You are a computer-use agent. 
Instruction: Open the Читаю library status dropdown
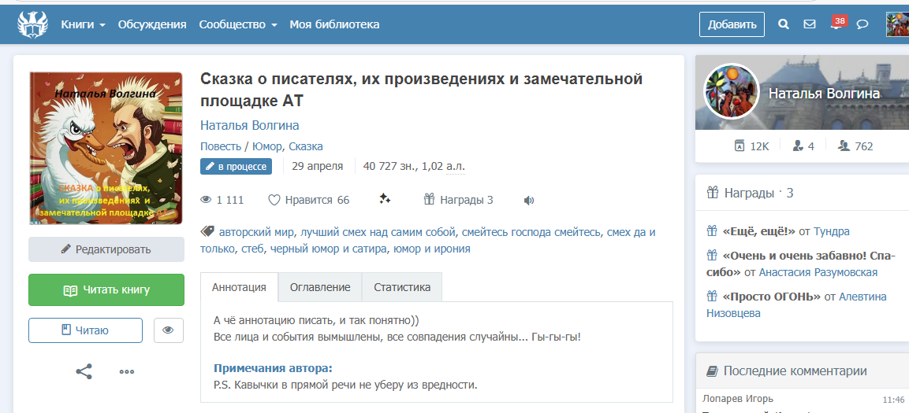(x=85, y=330)
